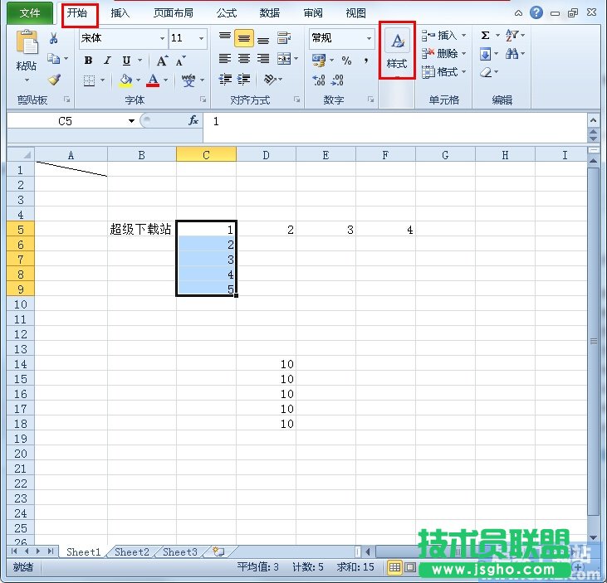Image resolution: width=607 pixels, height=583 pixels.
Task: Open underline style dropdown arrow
Action: click(140, 61)
